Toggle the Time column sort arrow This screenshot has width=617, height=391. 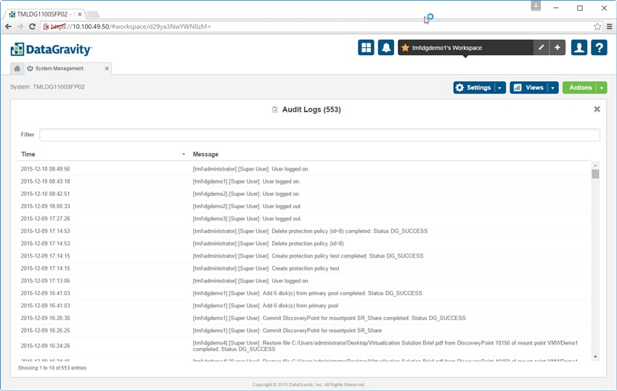(184, 155)
